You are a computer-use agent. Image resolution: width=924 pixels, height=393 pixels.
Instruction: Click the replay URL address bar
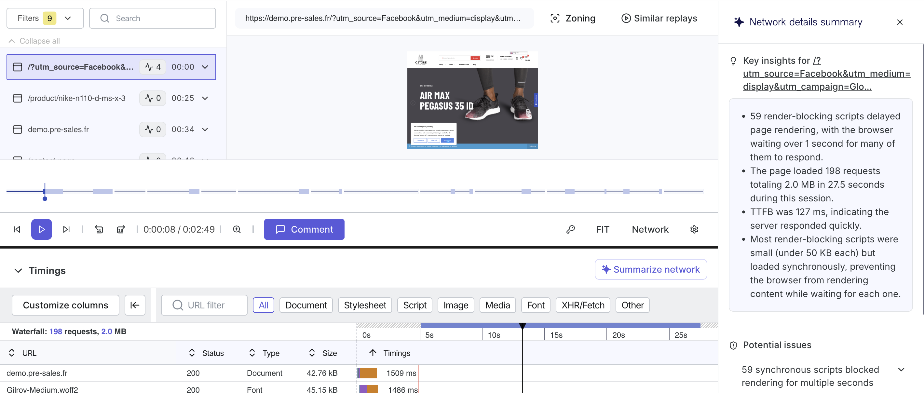click(384, 18)
